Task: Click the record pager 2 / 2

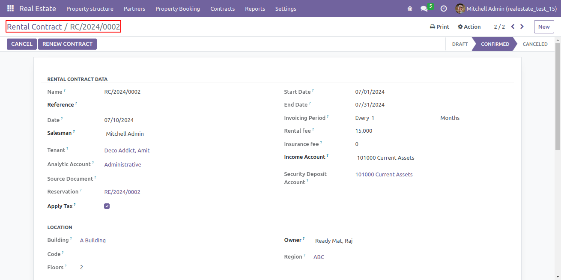Action: [x=499, y=27]
